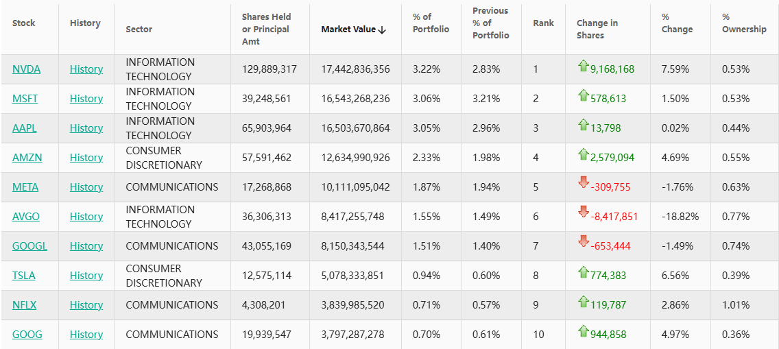Click the red down arrow in GOOGL row
This screenshot has height=349, width=779.
584,241
